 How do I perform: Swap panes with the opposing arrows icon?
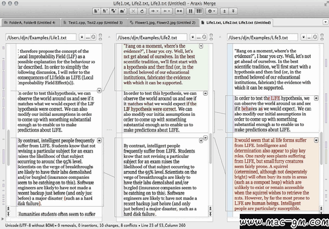click(x=179, y=11)
